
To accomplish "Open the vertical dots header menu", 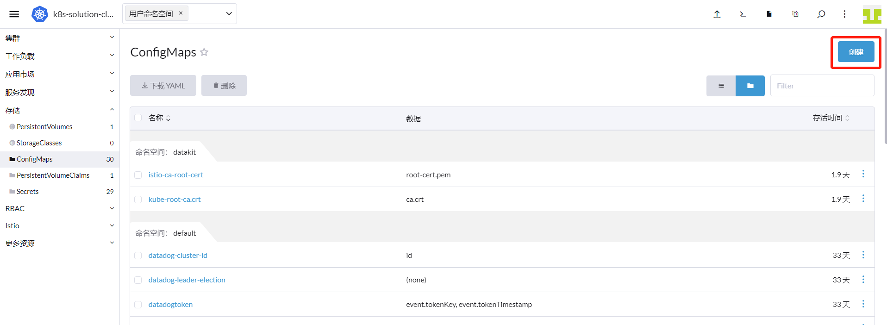I will point(844,14).
